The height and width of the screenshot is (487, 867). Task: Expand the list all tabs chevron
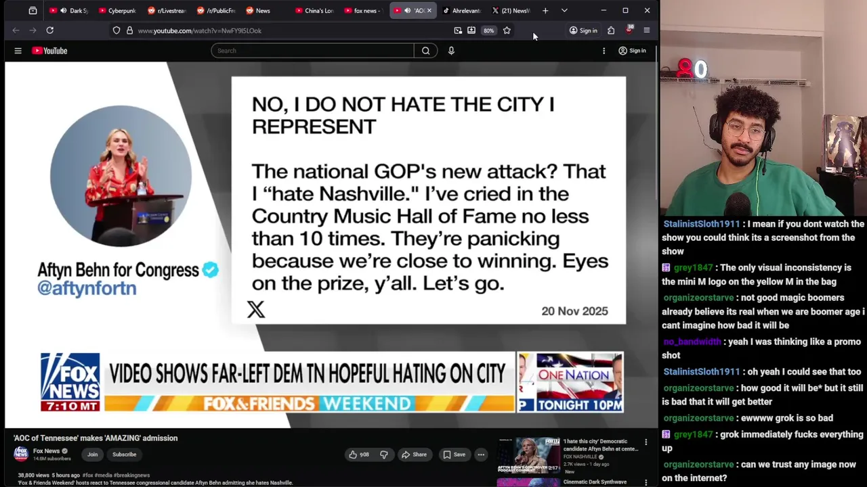(x=564, y=11)
